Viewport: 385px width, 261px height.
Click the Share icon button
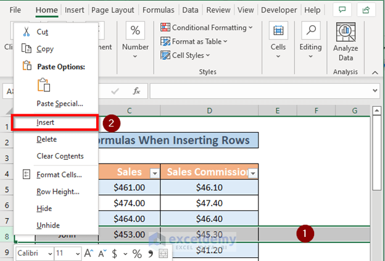click(368, 10)
